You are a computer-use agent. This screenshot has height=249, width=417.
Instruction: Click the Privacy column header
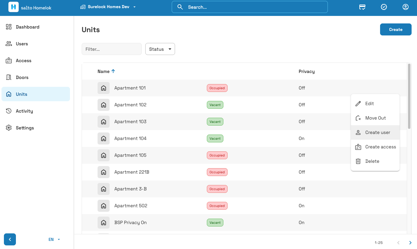(307, 71)
